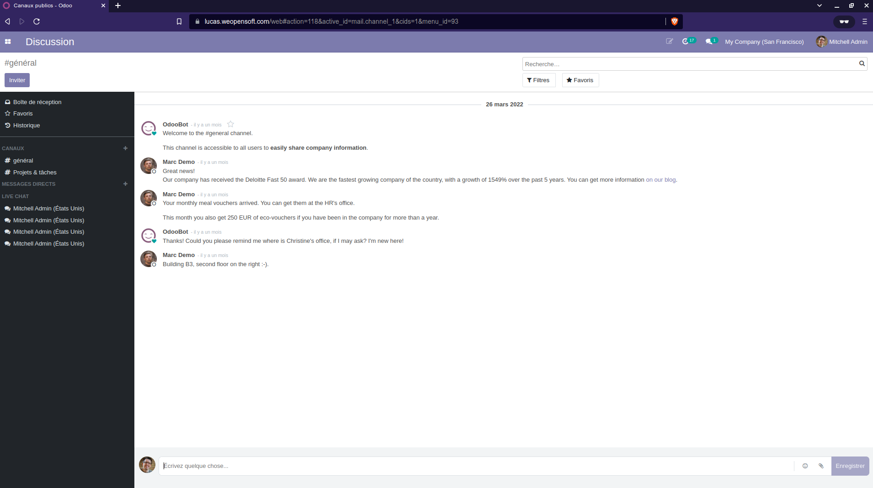Open activities clock icon with 17 badge
Viewport: 873px width, 488px height.
click(688, 41)
